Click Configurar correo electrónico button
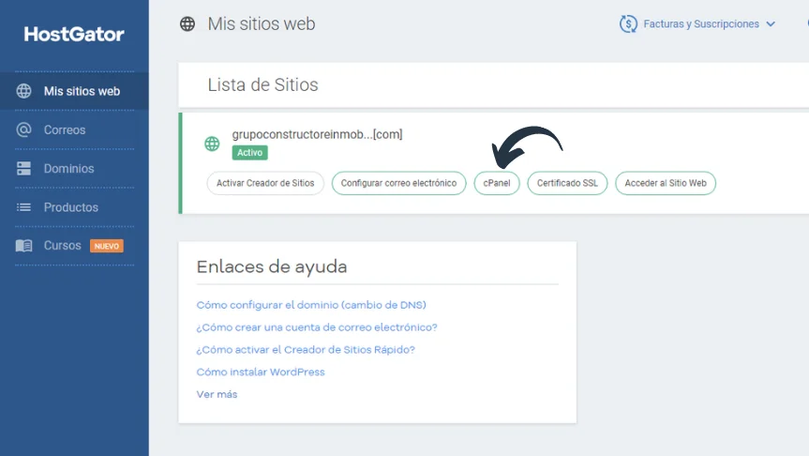Screen dimensions: 809x456 (x=398, y=183)
